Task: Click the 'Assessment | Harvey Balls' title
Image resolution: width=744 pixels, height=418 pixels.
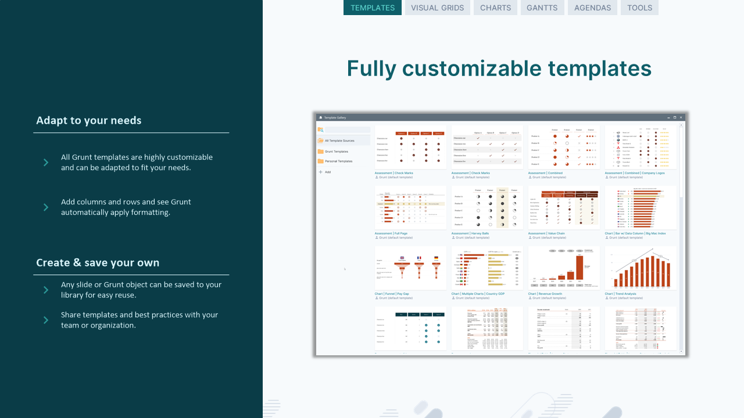Action: point(470,233)
